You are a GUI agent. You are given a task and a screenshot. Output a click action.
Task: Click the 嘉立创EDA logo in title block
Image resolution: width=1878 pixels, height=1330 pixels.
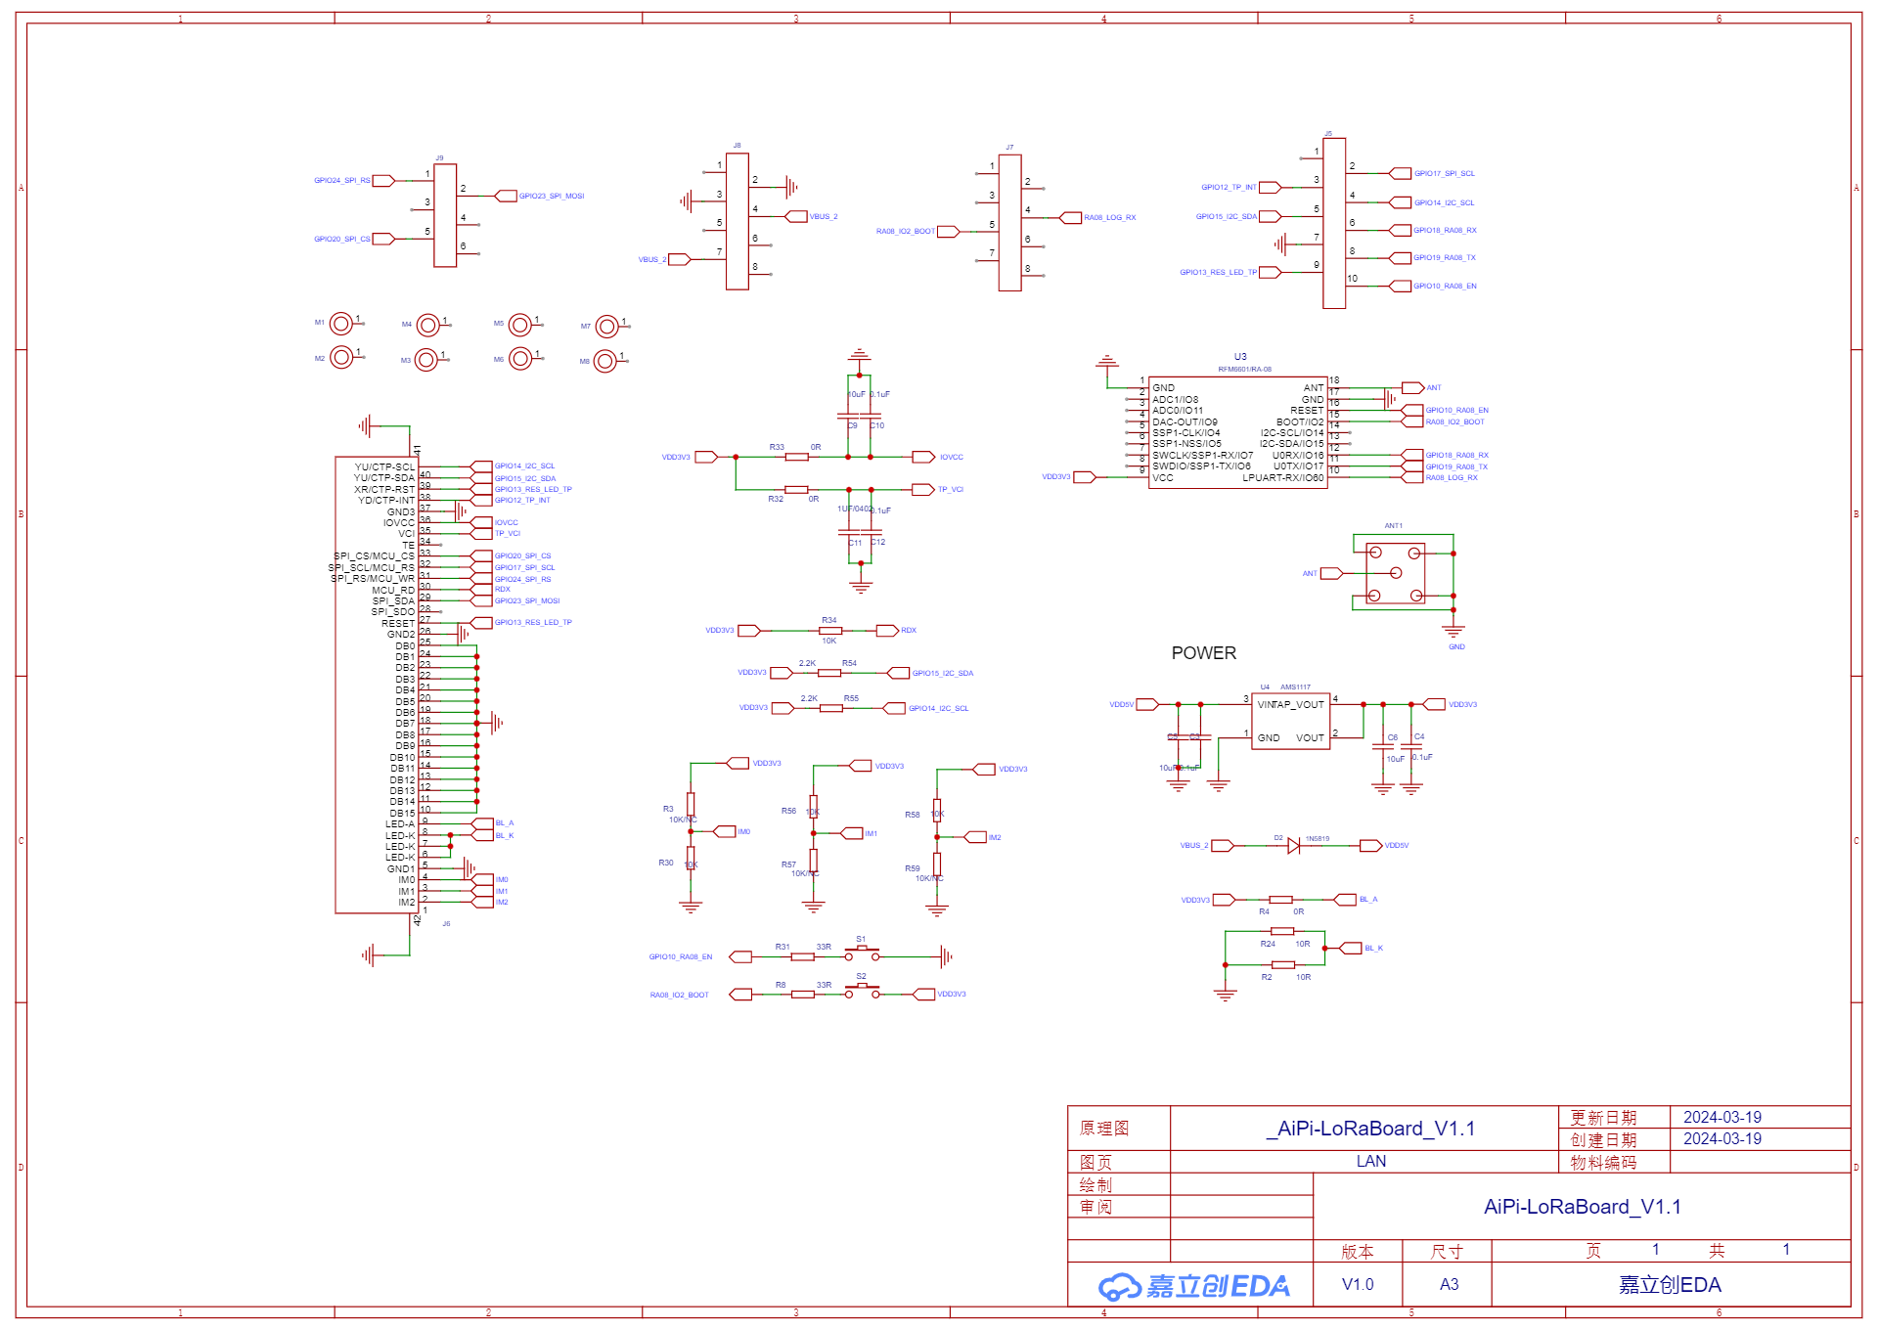[x=1194, y=1285]
